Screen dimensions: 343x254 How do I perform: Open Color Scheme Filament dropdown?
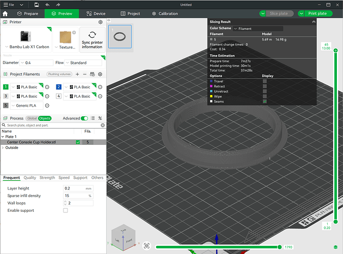258,28
